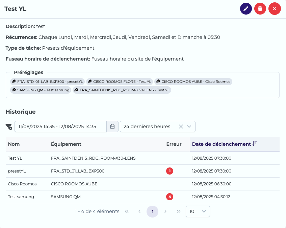Select the Test samung row name
286x228 pixels.
point(21,197)
